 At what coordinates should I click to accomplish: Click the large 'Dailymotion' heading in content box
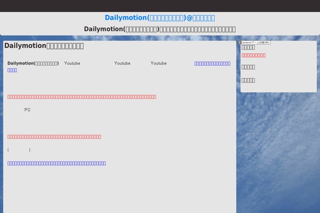44,46
